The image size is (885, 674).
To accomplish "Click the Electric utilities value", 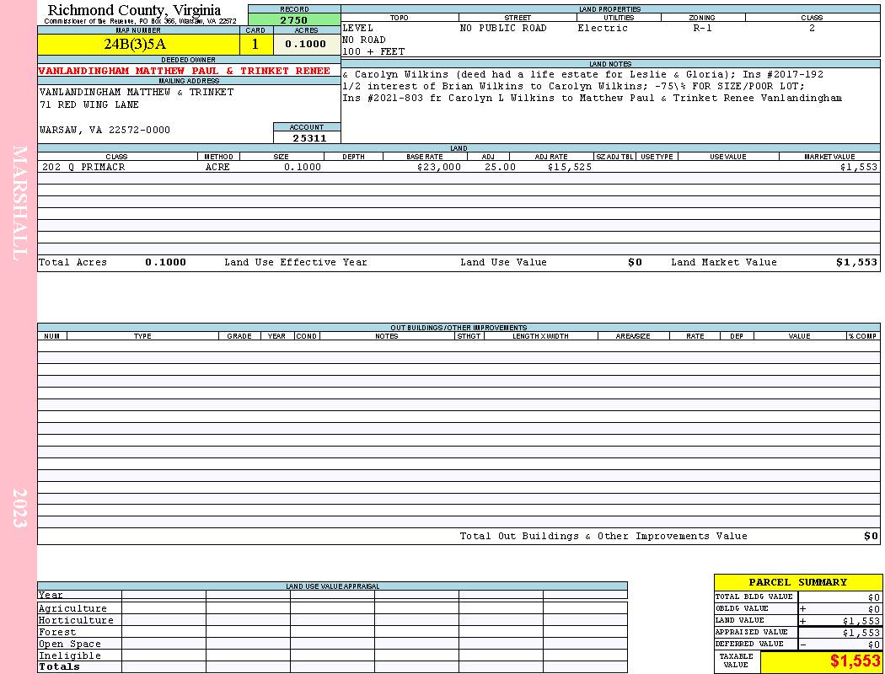I will click(x=603, y=28).
